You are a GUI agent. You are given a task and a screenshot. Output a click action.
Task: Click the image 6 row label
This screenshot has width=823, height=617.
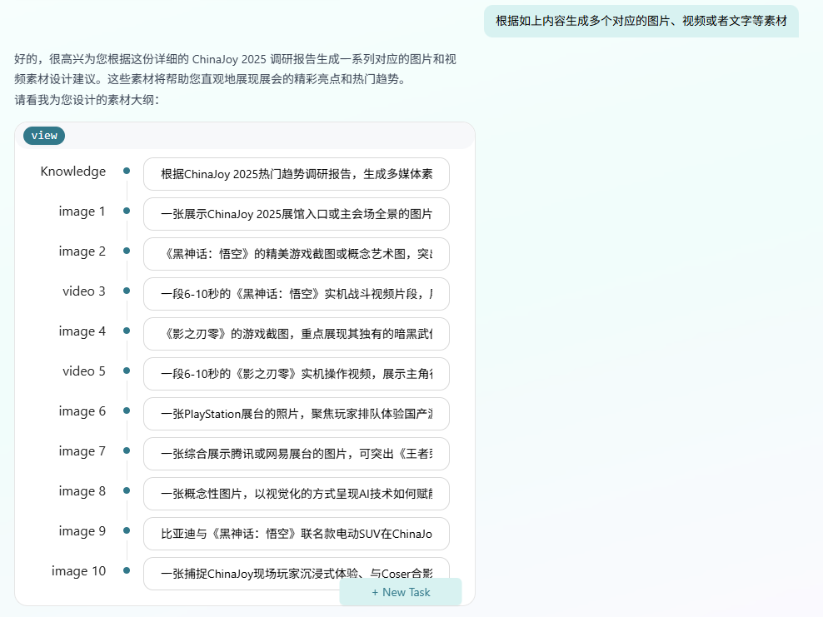82,411
